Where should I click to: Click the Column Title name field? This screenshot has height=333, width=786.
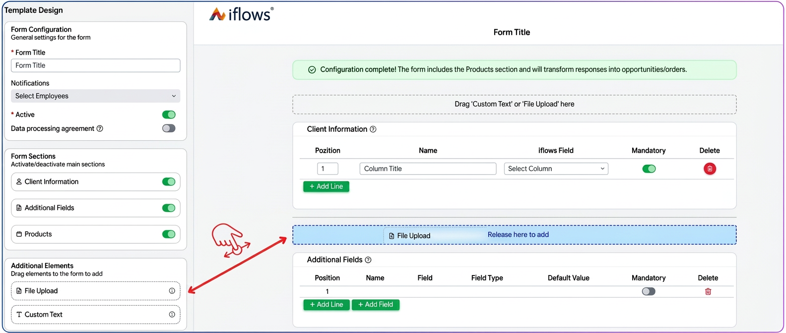point(428,168)
